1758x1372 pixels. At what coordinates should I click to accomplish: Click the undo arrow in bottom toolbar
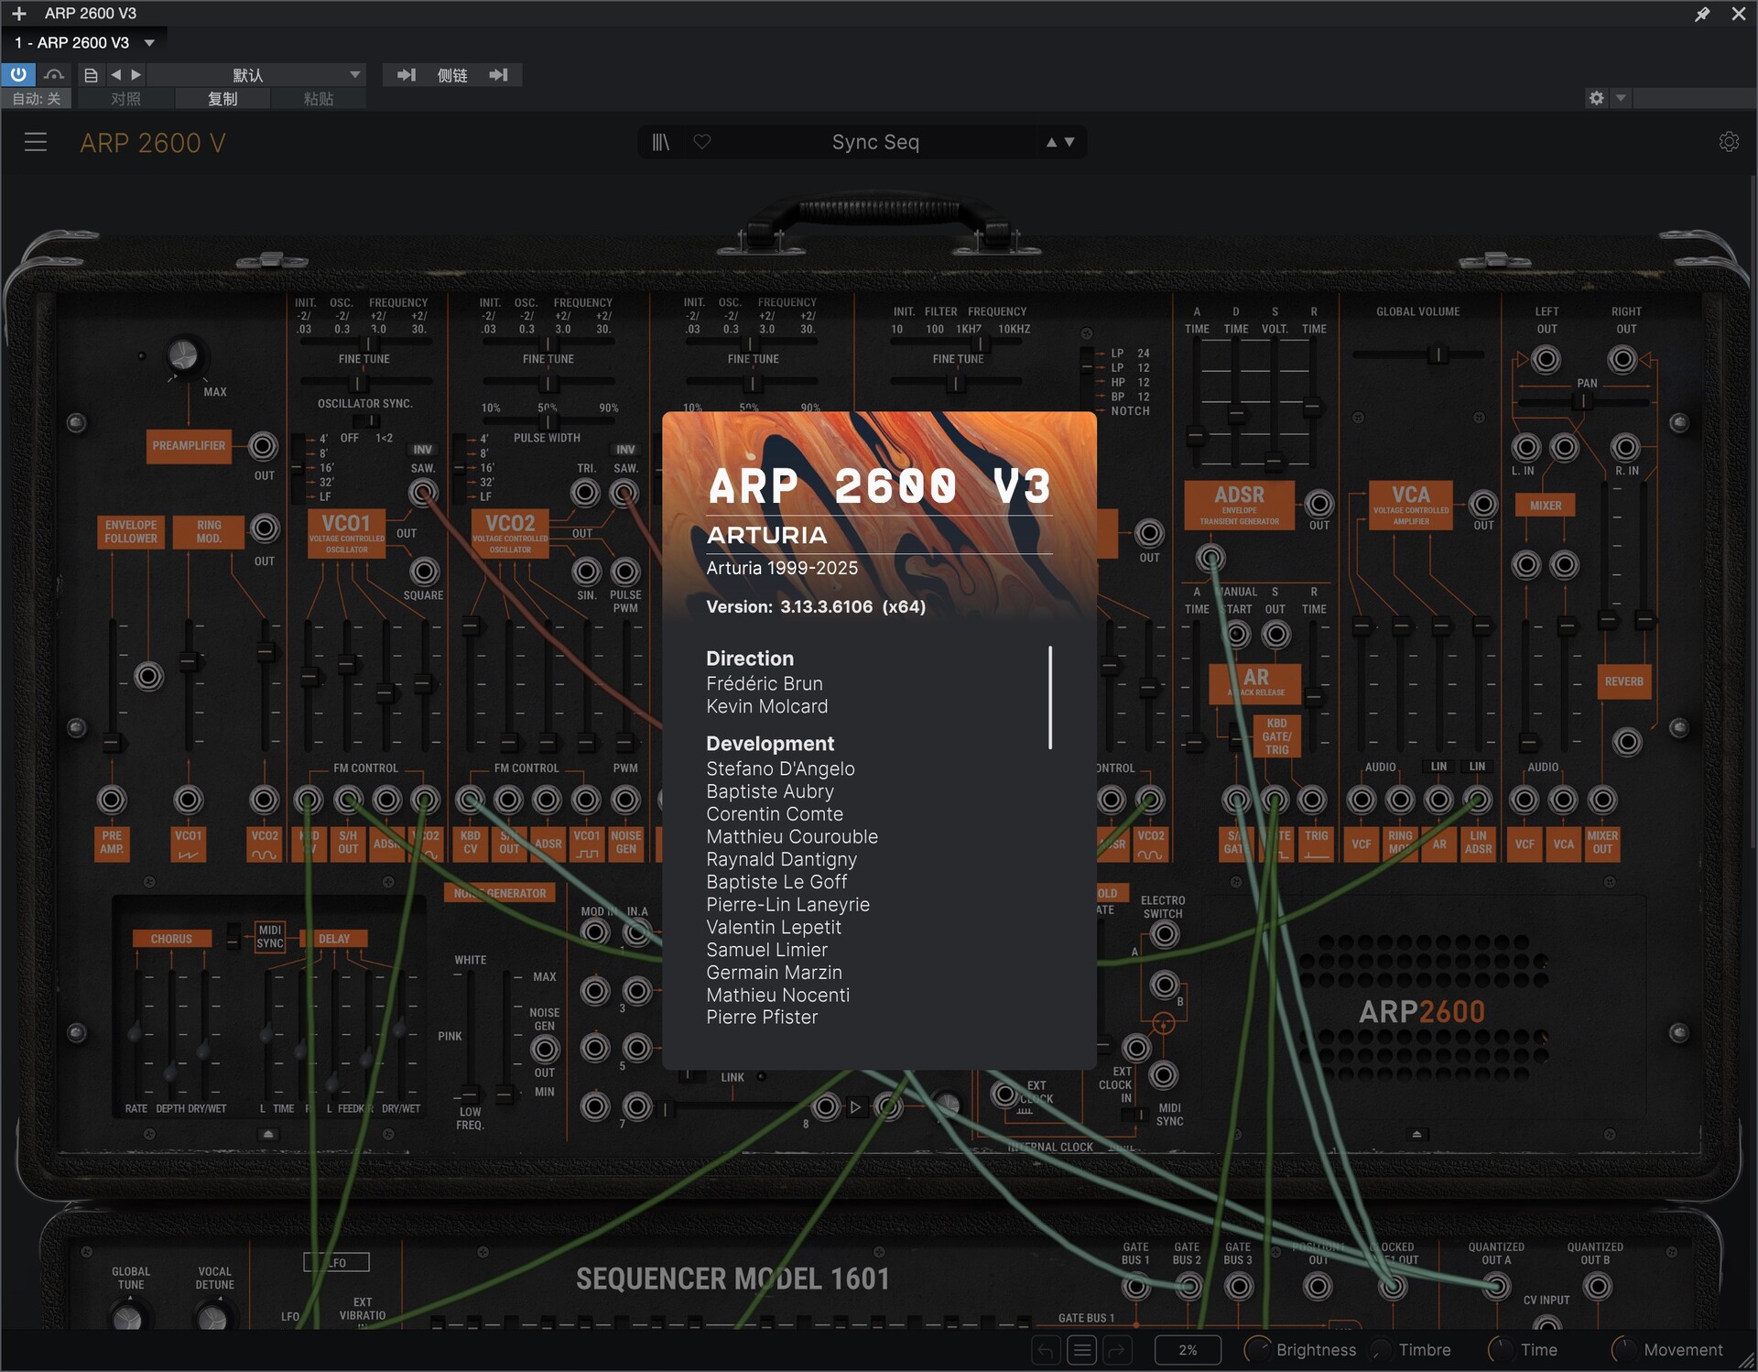[1047, 1350]
